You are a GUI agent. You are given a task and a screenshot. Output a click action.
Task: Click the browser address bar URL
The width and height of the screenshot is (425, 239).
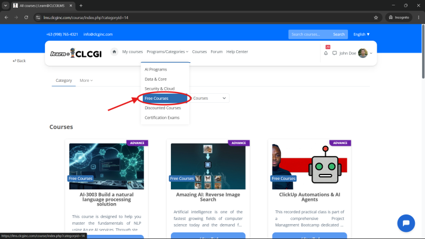(85, 17)
